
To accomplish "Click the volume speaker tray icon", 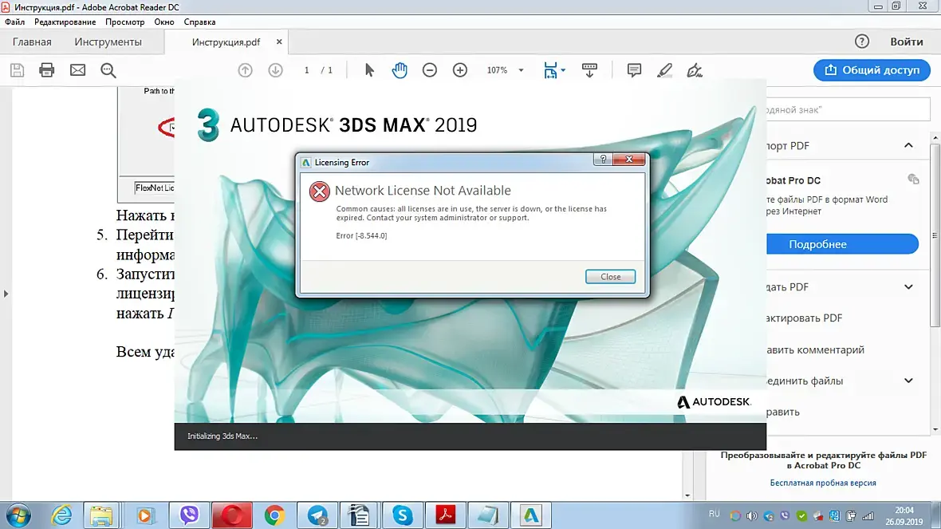I will point(752,515).
